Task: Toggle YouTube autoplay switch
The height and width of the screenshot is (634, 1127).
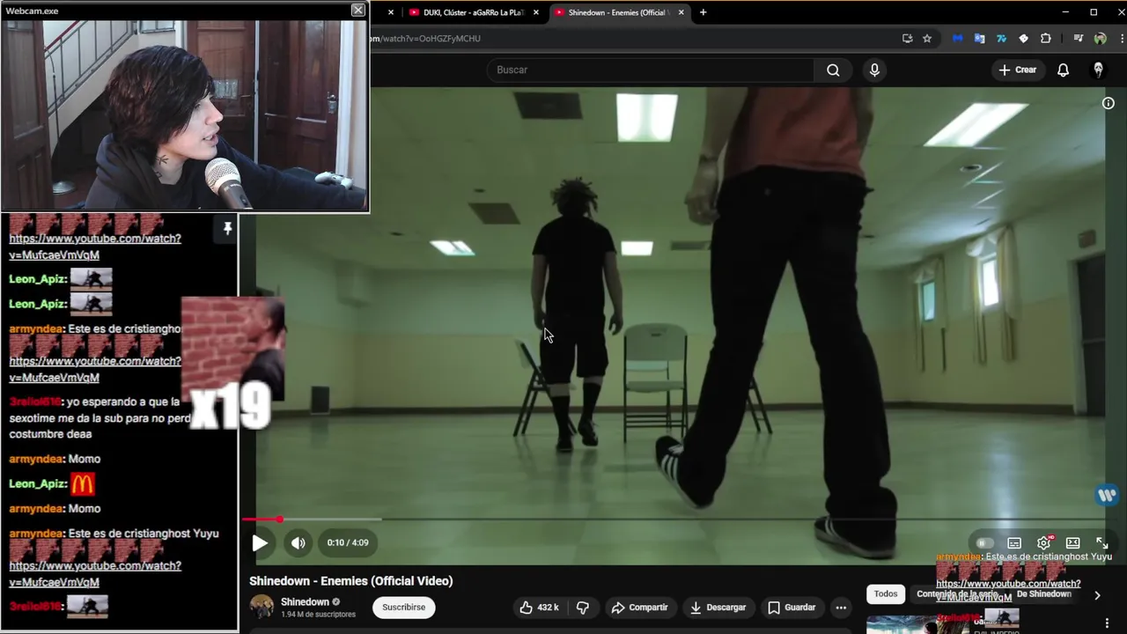Action: (x=984, y=543)
